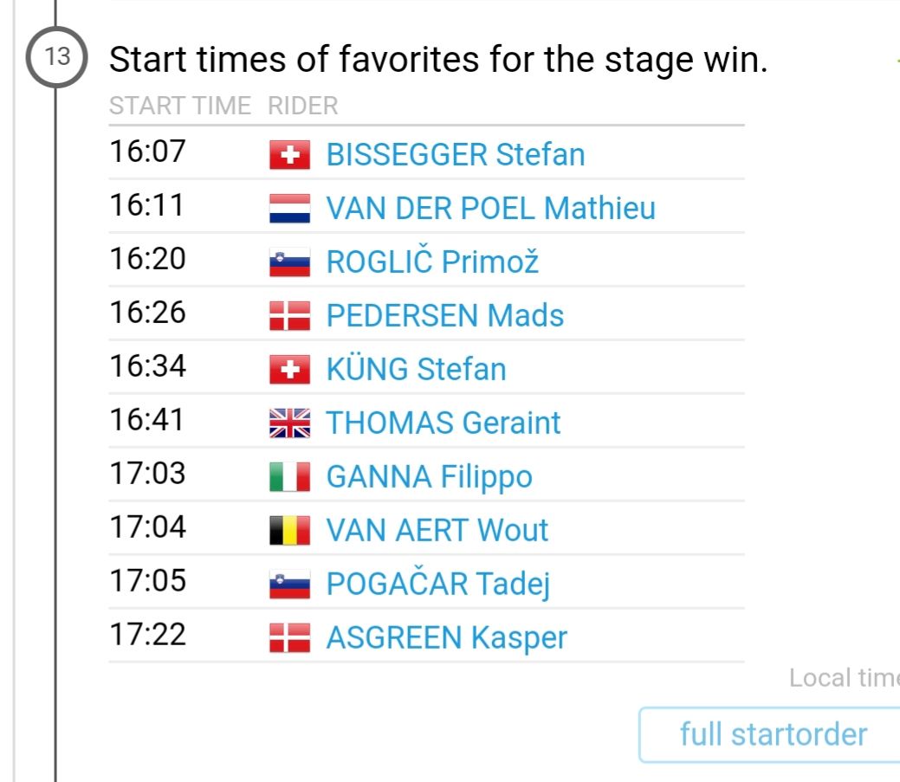Click the full startorder button

771,734
